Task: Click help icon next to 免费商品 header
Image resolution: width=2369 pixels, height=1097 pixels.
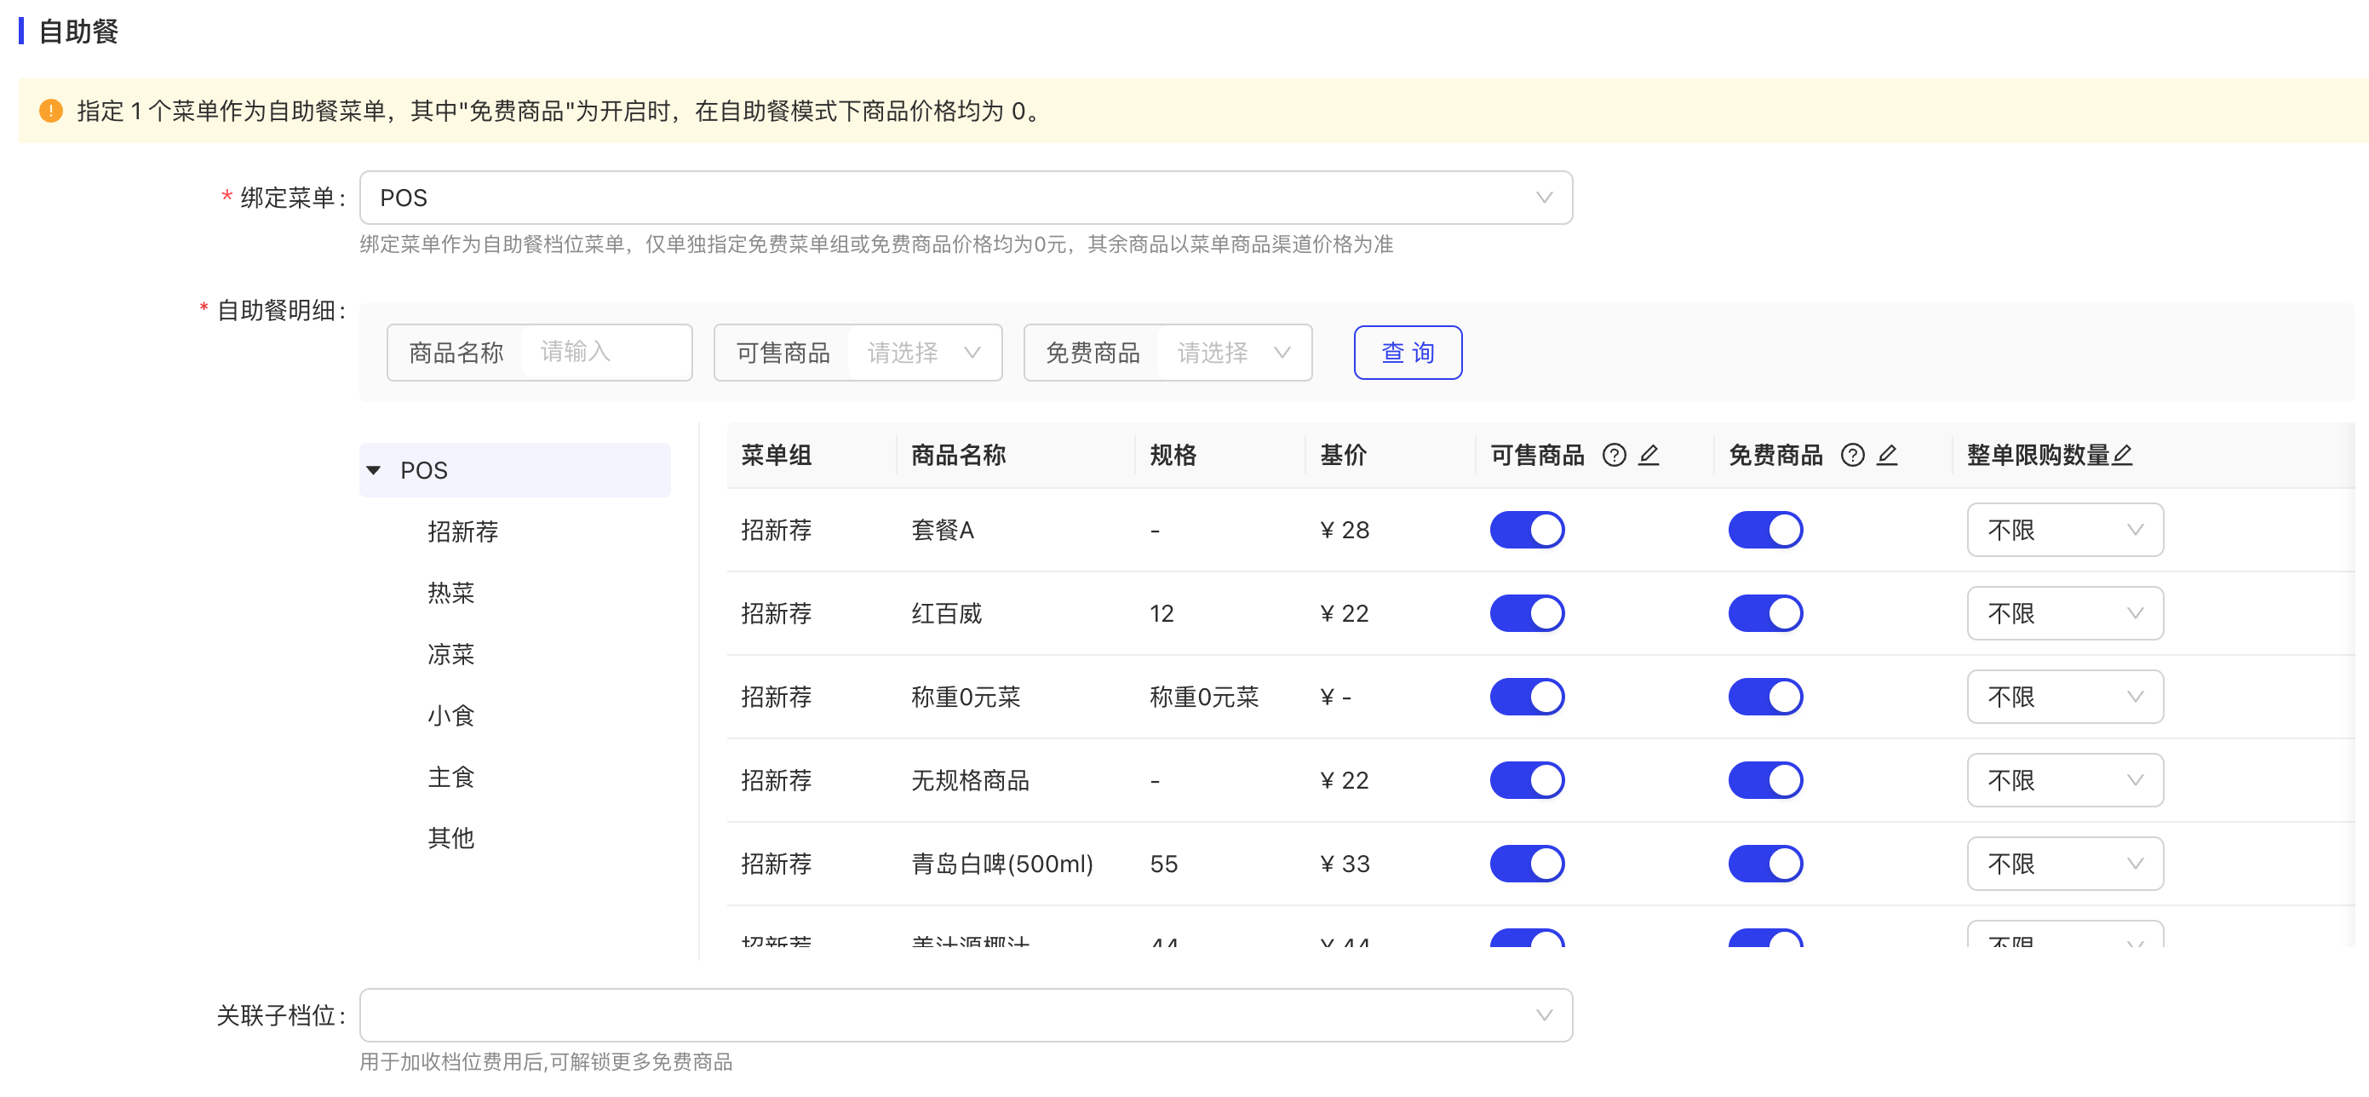Action: (x=1852, y=455)
